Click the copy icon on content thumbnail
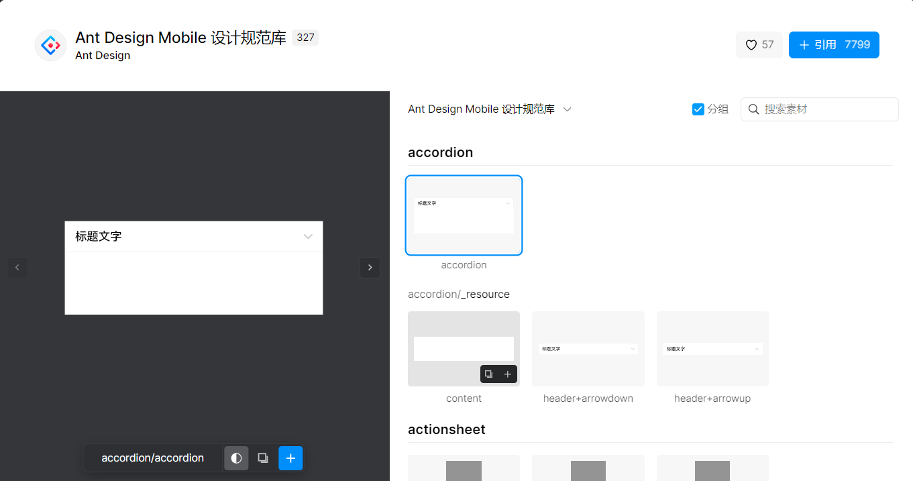The height and width of the screenshot is (481, 913). pos(489,374)
